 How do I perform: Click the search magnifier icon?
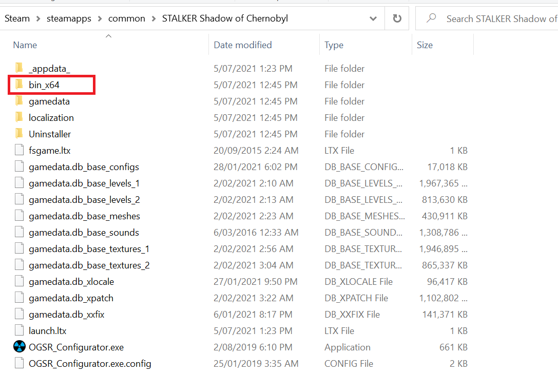[x=431, y=18]
